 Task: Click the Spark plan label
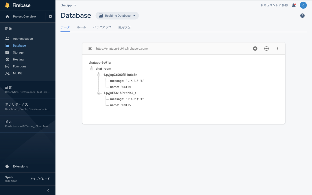pyautogui.click(x=9, y=177)
